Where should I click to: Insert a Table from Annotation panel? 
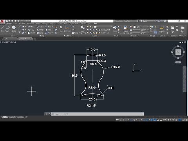[75, 33]
